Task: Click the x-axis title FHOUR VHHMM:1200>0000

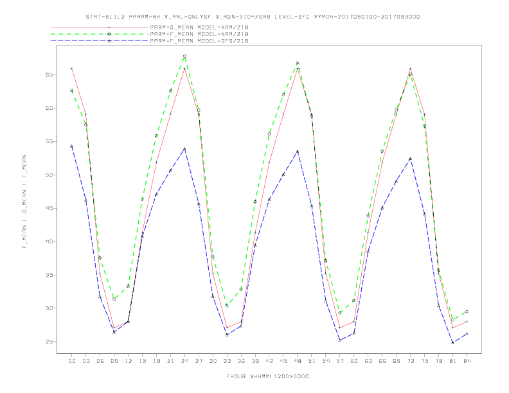Action: pos(267,376)
